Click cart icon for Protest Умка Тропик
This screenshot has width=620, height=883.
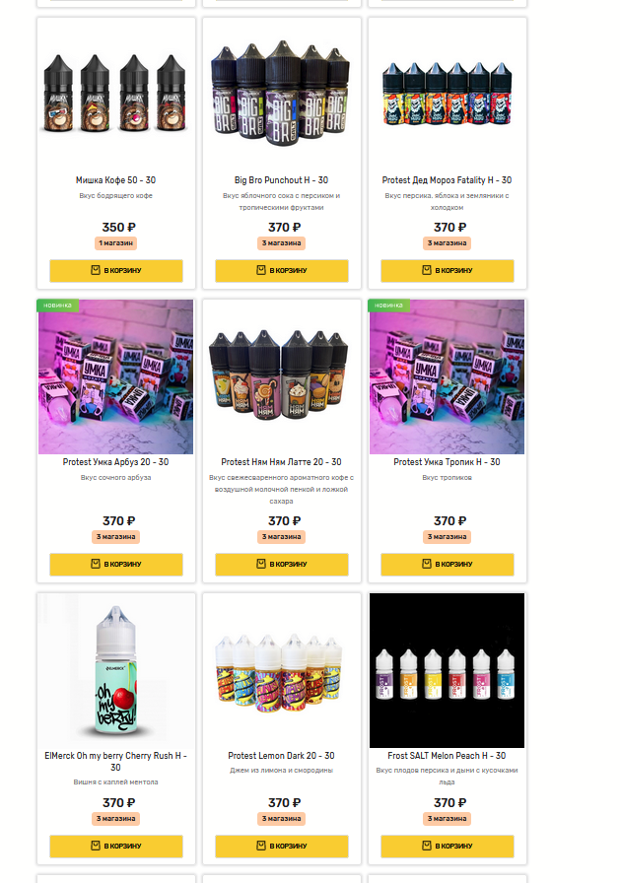(426, 564)
